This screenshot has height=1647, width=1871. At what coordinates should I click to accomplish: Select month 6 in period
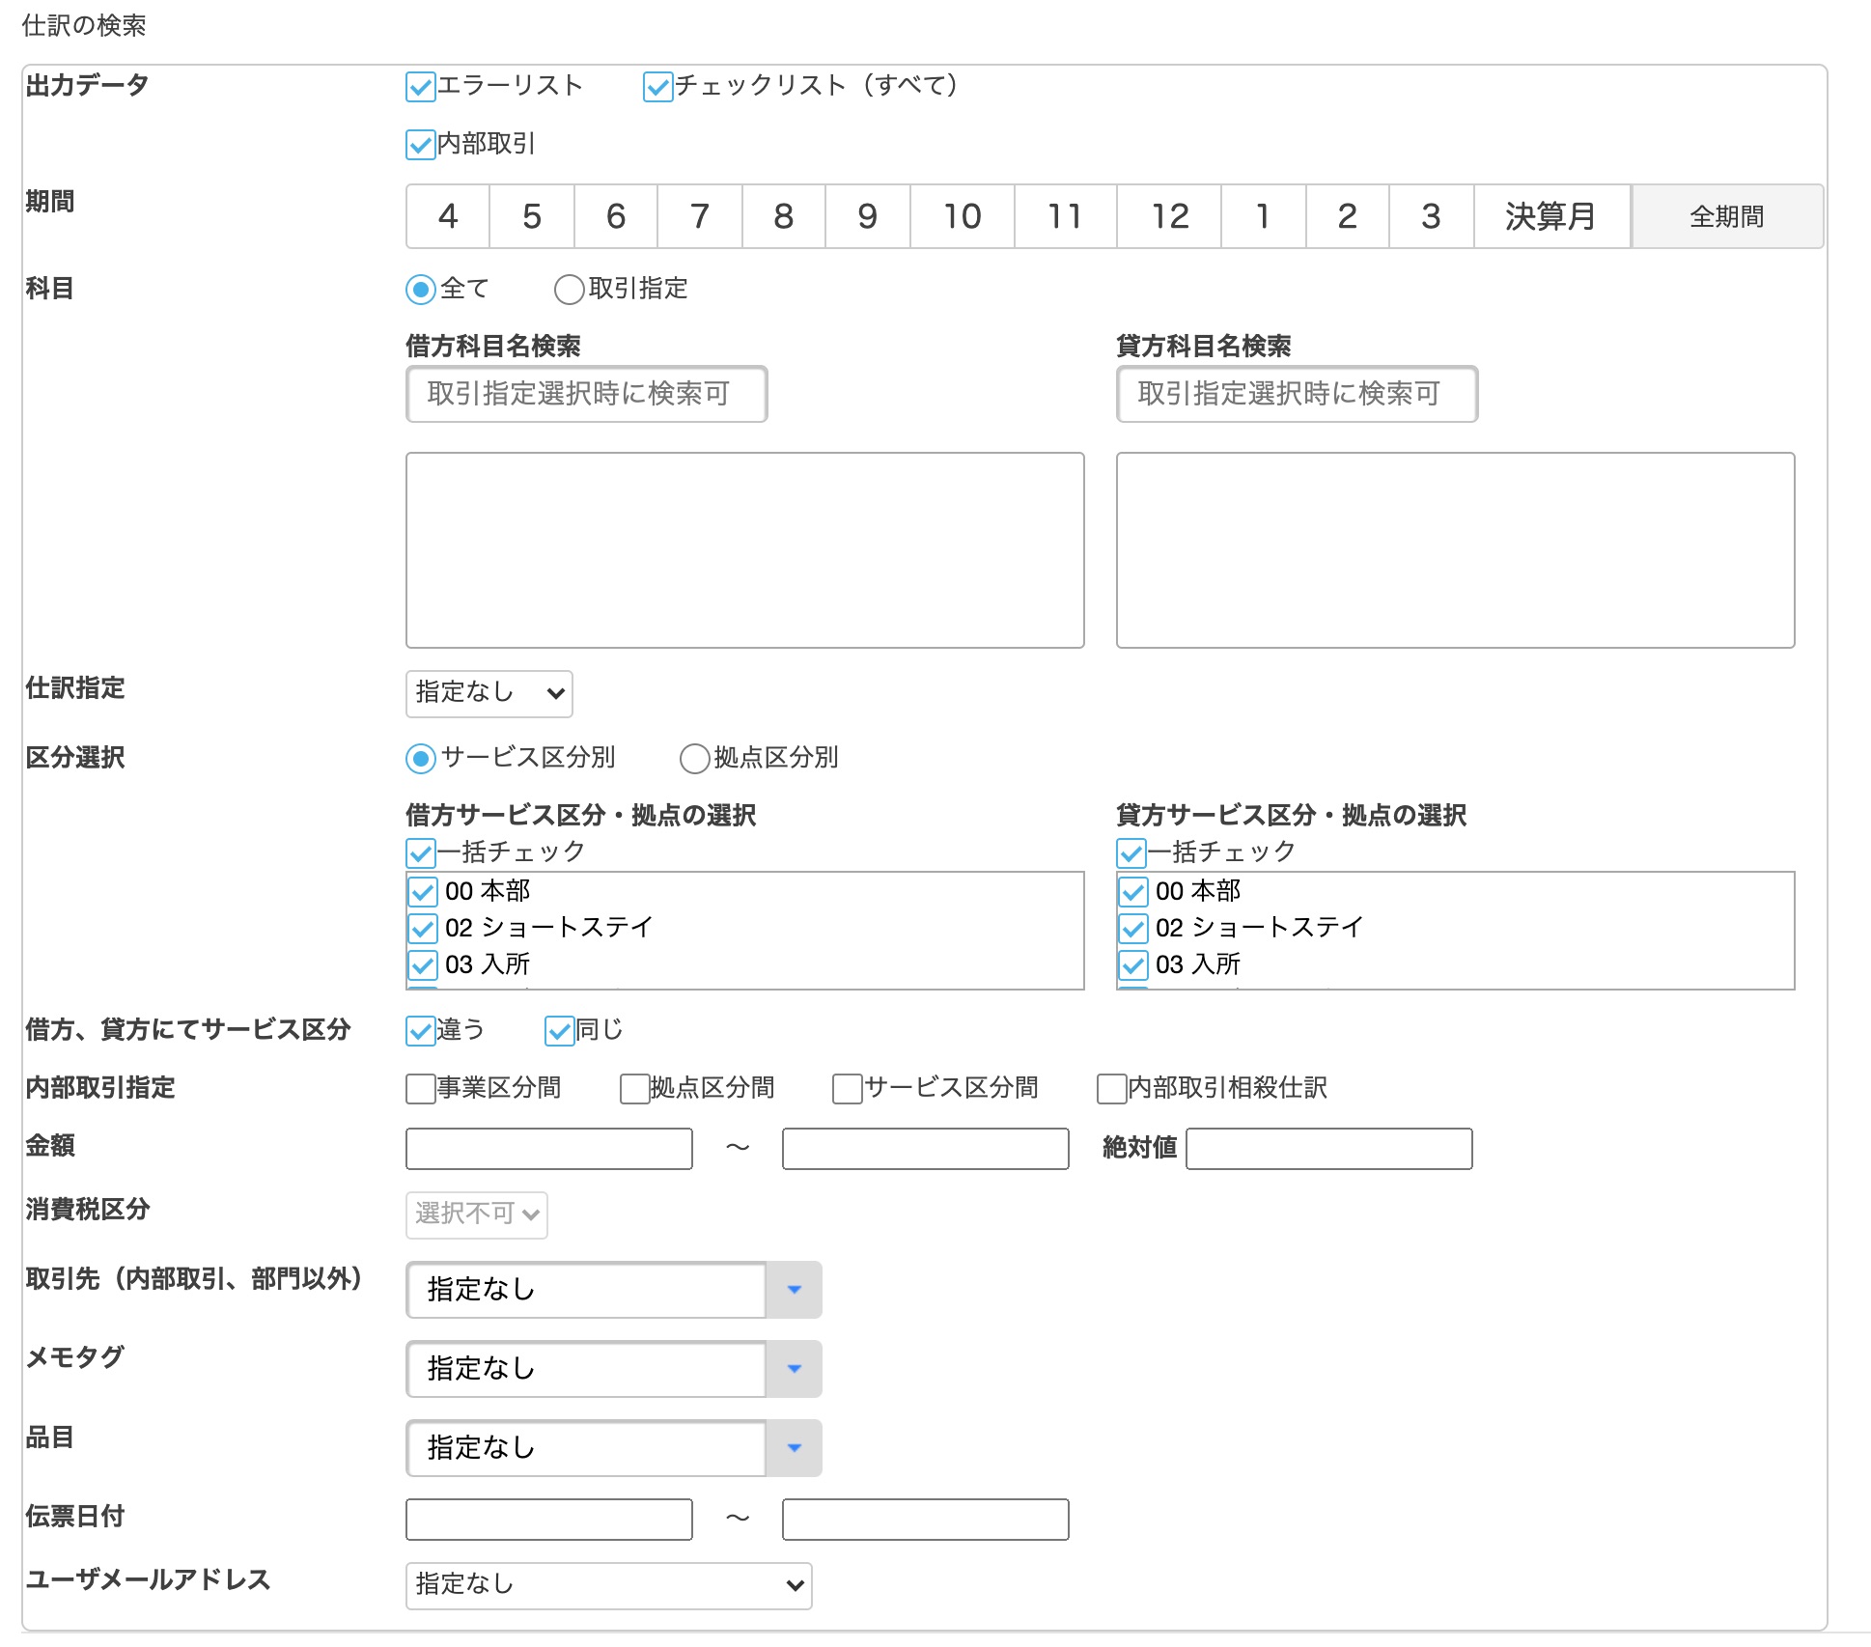(x=616, y=216)
